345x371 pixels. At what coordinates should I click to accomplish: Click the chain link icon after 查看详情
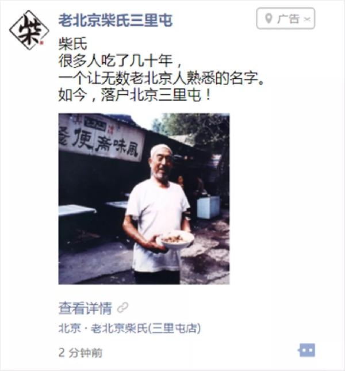[122, 308]
